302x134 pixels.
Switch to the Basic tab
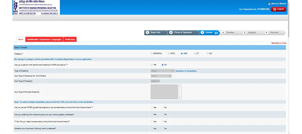coord(21,40)
